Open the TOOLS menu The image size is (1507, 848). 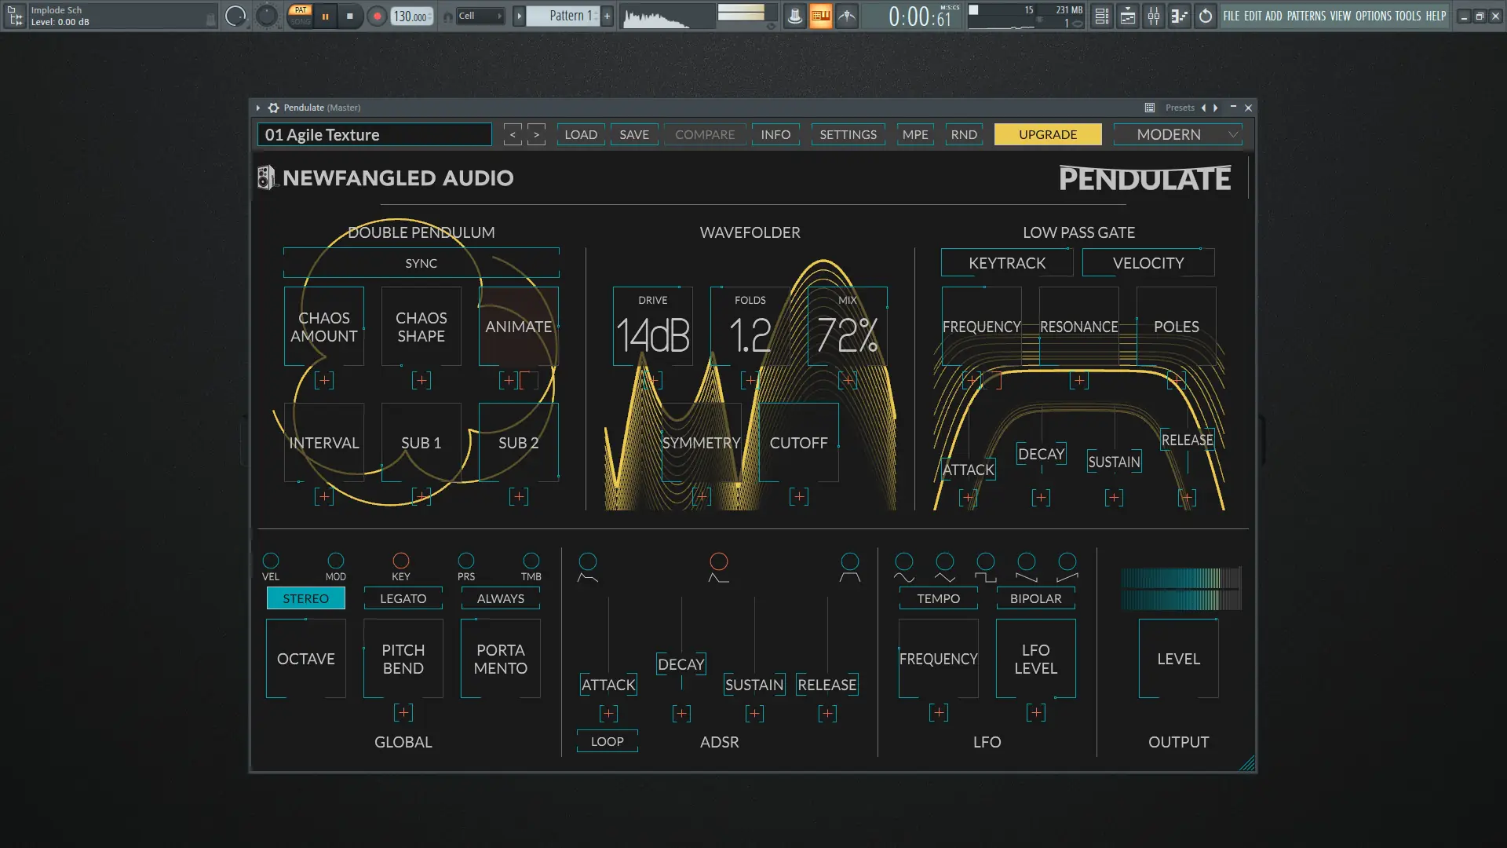(1407, 16)
